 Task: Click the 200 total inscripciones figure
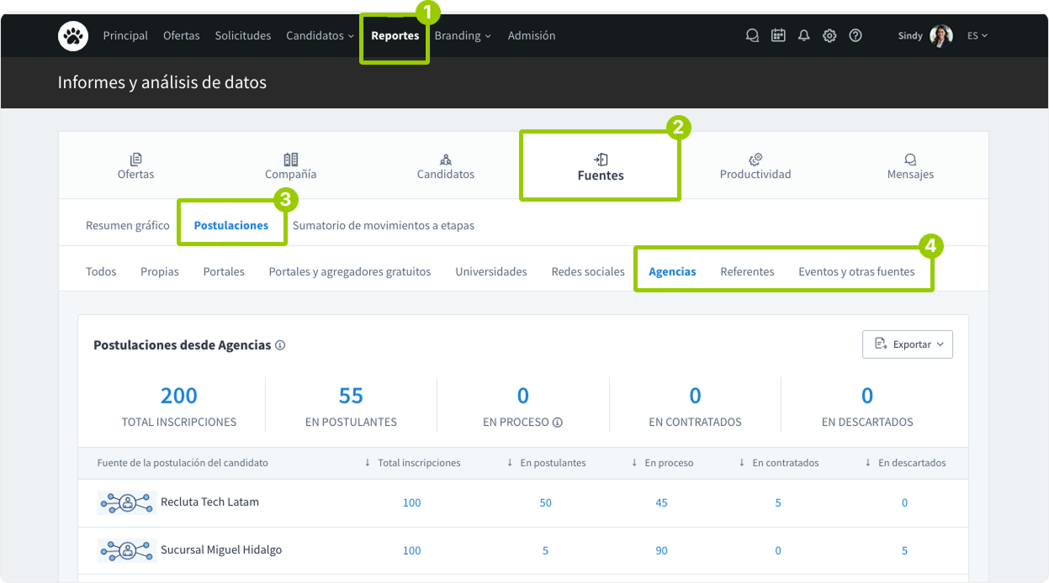point(178,396)
